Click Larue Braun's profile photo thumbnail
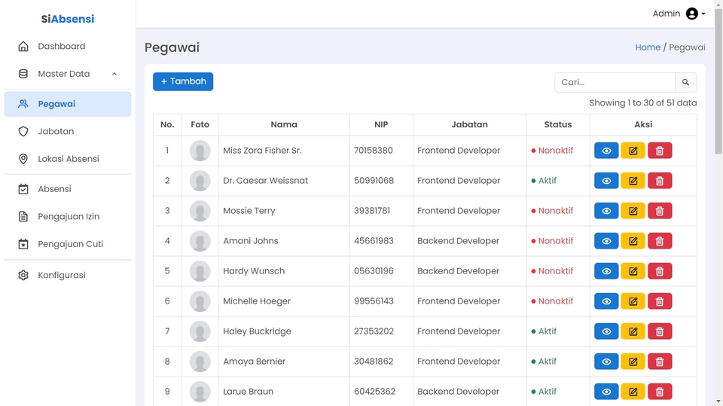The height and width of the screenshot is (406, 723). click(x=200, y=392)
